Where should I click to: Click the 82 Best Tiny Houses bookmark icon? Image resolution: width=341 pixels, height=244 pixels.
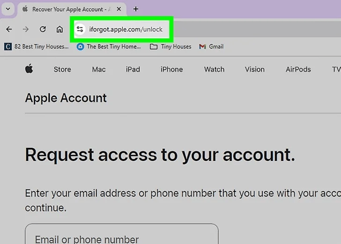(x=8, y=47)
